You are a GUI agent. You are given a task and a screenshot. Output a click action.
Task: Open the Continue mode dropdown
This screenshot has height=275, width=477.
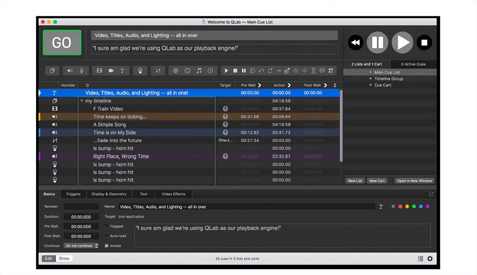81,246
